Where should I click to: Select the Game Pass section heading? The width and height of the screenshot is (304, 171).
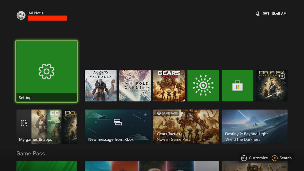coord(31,154)
